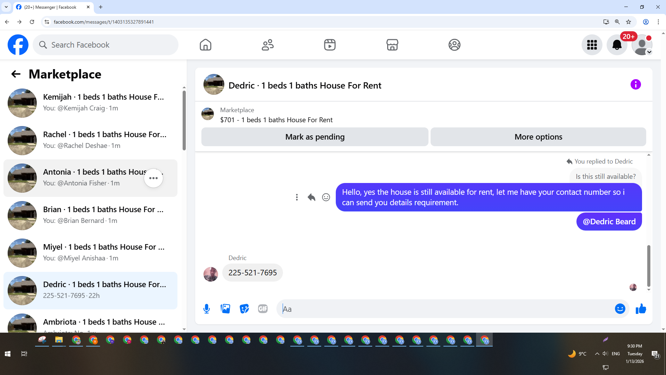The height and width of the screenshot is (375, 666).
Task: Open File Explorer from taskbar
Action: pyautogui.click(x=59, y=340)
